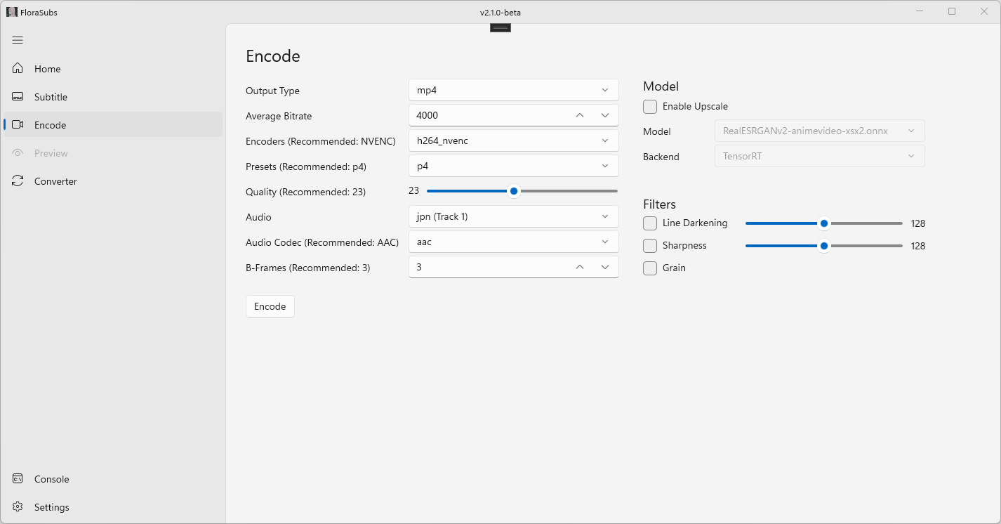This screenshot has height=524, width=1001.
Task: Click the Subtitle icon in sidebar
Action: click(18, 97)
